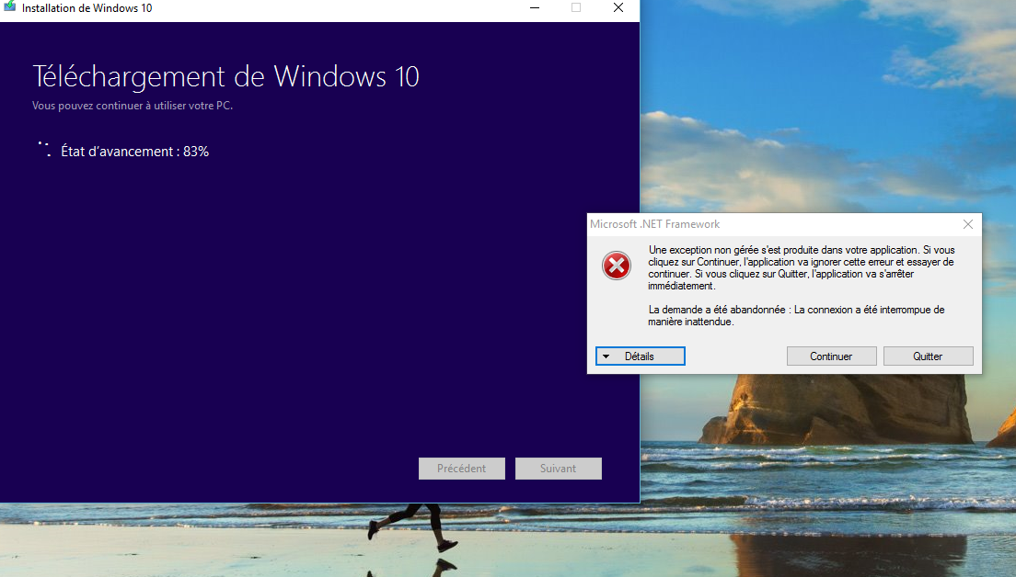Click Quitter to stop the application
The image size is (1016, 577).
[928, 356]
